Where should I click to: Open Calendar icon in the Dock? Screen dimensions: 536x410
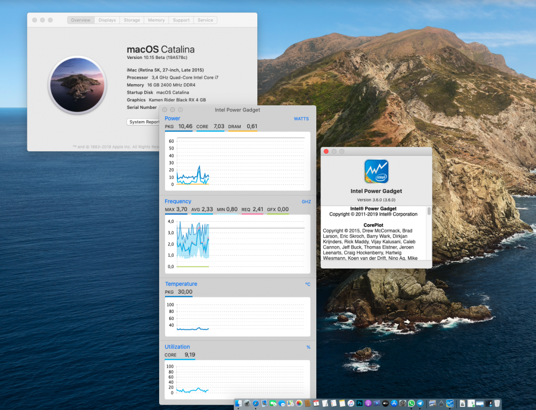click(x=316, y=403)
